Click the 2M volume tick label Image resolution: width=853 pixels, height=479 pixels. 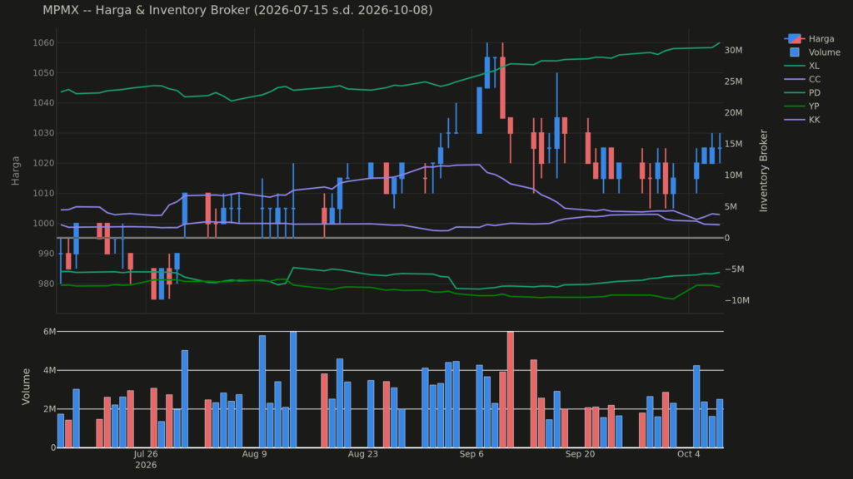click(x=49, y=409)
